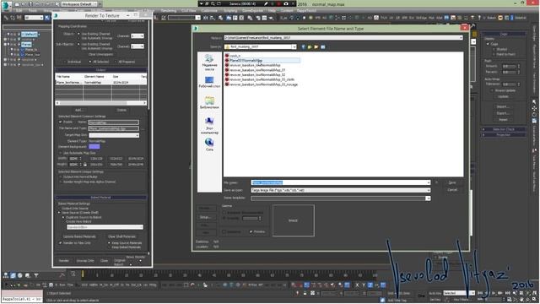Toggle Z axis constraint icon on bottom toolbar
The image size is (540, 304).
370,285
